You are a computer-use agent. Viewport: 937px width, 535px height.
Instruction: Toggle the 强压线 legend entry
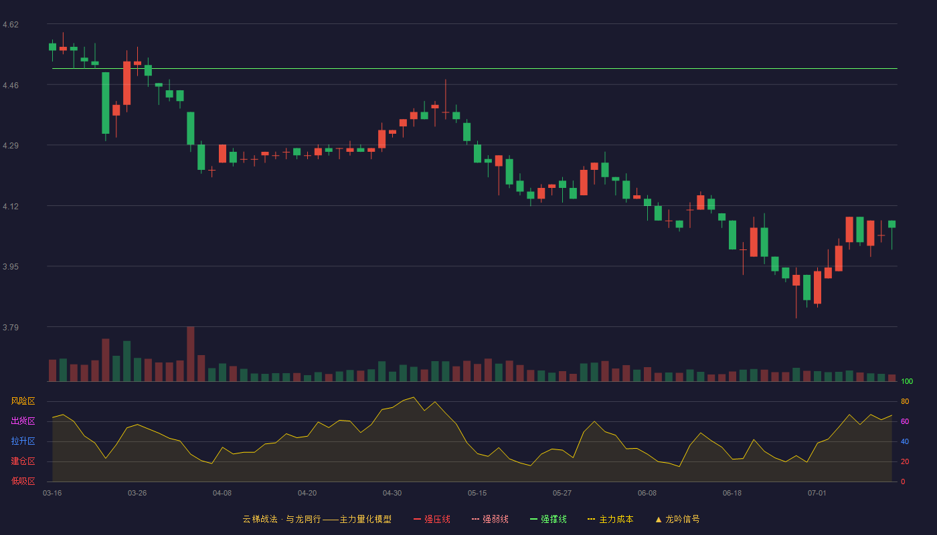point(432,519)
